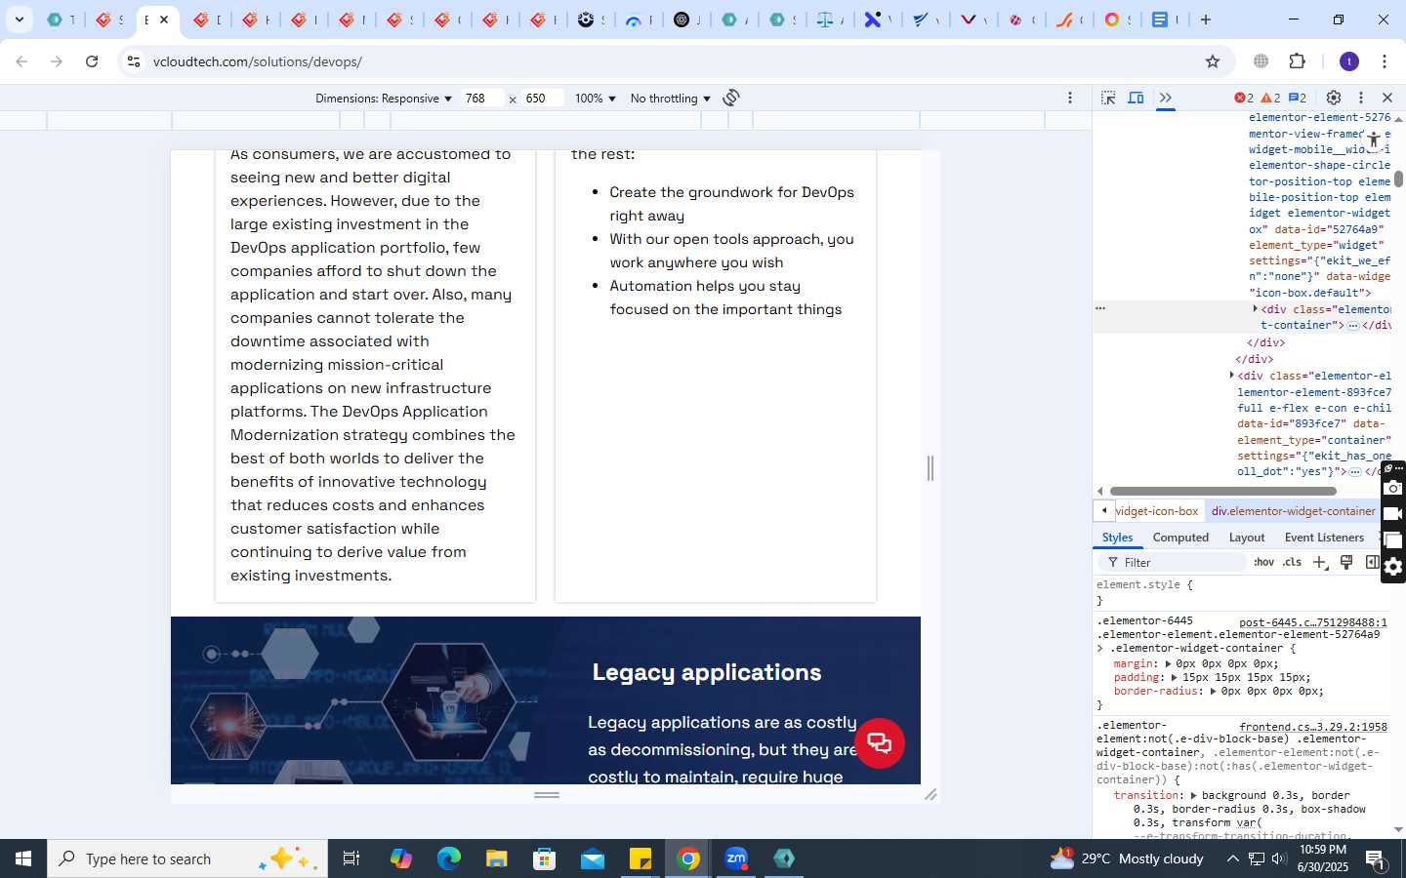Close the active browser tab
Screen dimensions: 1406x878
click(x=164, y=20)
